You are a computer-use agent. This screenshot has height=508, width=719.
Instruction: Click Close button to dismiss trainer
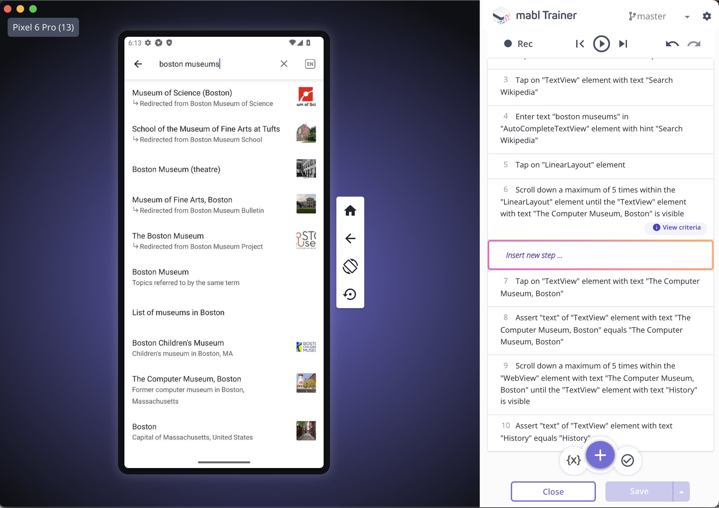tap(553, 491)
